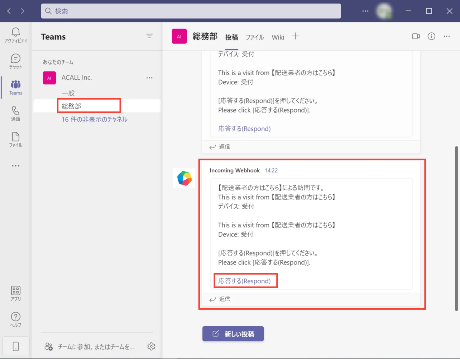Screen dimensions: 460x359
Task: Click 応答する(Respond) link in the upper message
Action: click(244, 129)
